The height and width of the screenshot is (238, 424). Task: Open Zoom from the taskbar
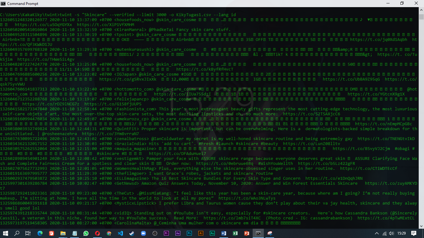[x=143, y=233]
